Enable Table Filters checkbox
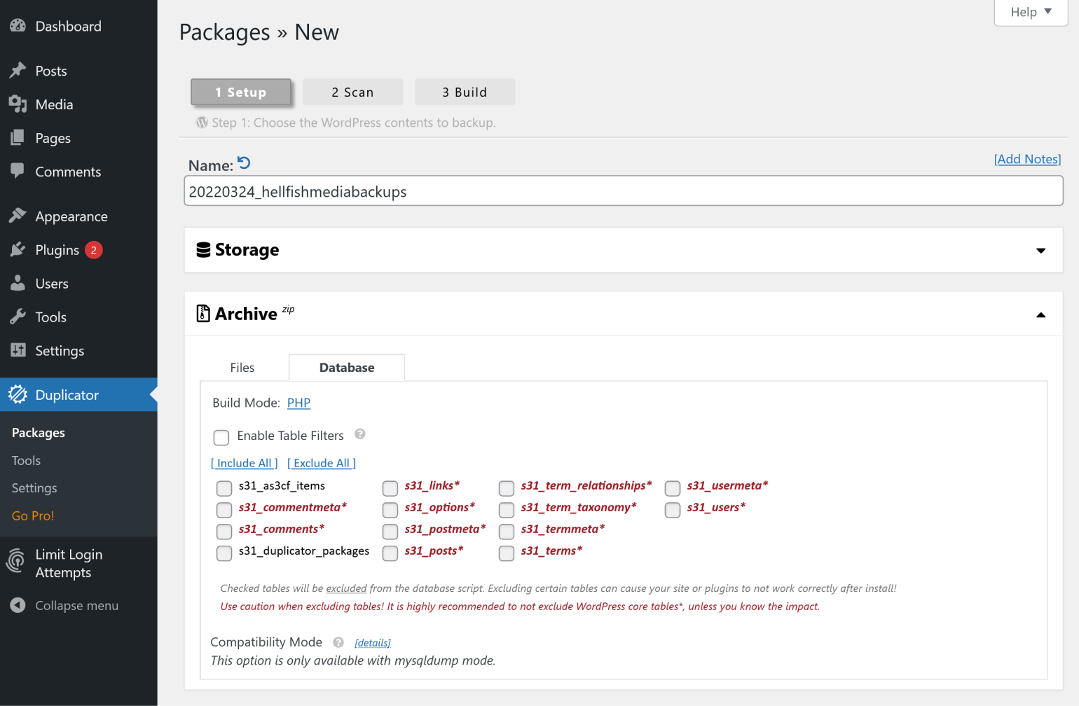The height and width of the screenshot is (706, 1079). click(x=221, y=438)
